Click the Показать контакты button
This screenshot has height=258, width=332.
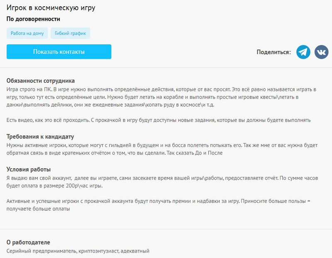pyautogui.click(x=59, y=52)
